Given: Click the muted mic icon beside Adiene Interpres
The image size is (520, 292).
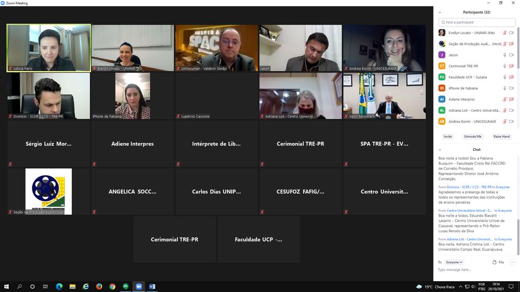Looking at the screenshot, I should tap(505, 99).
